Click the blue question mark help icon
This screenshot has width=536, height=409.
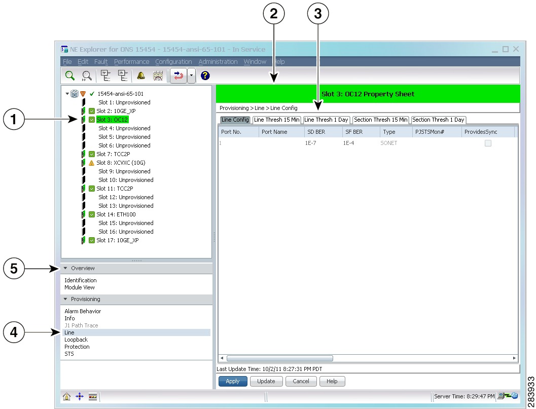click(x=205, y=76)
